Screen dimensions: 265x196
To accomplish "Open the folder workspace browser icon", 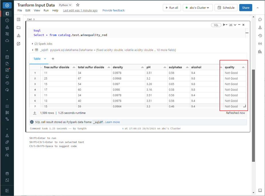I will pyautogui.click(x=19, y=27).
